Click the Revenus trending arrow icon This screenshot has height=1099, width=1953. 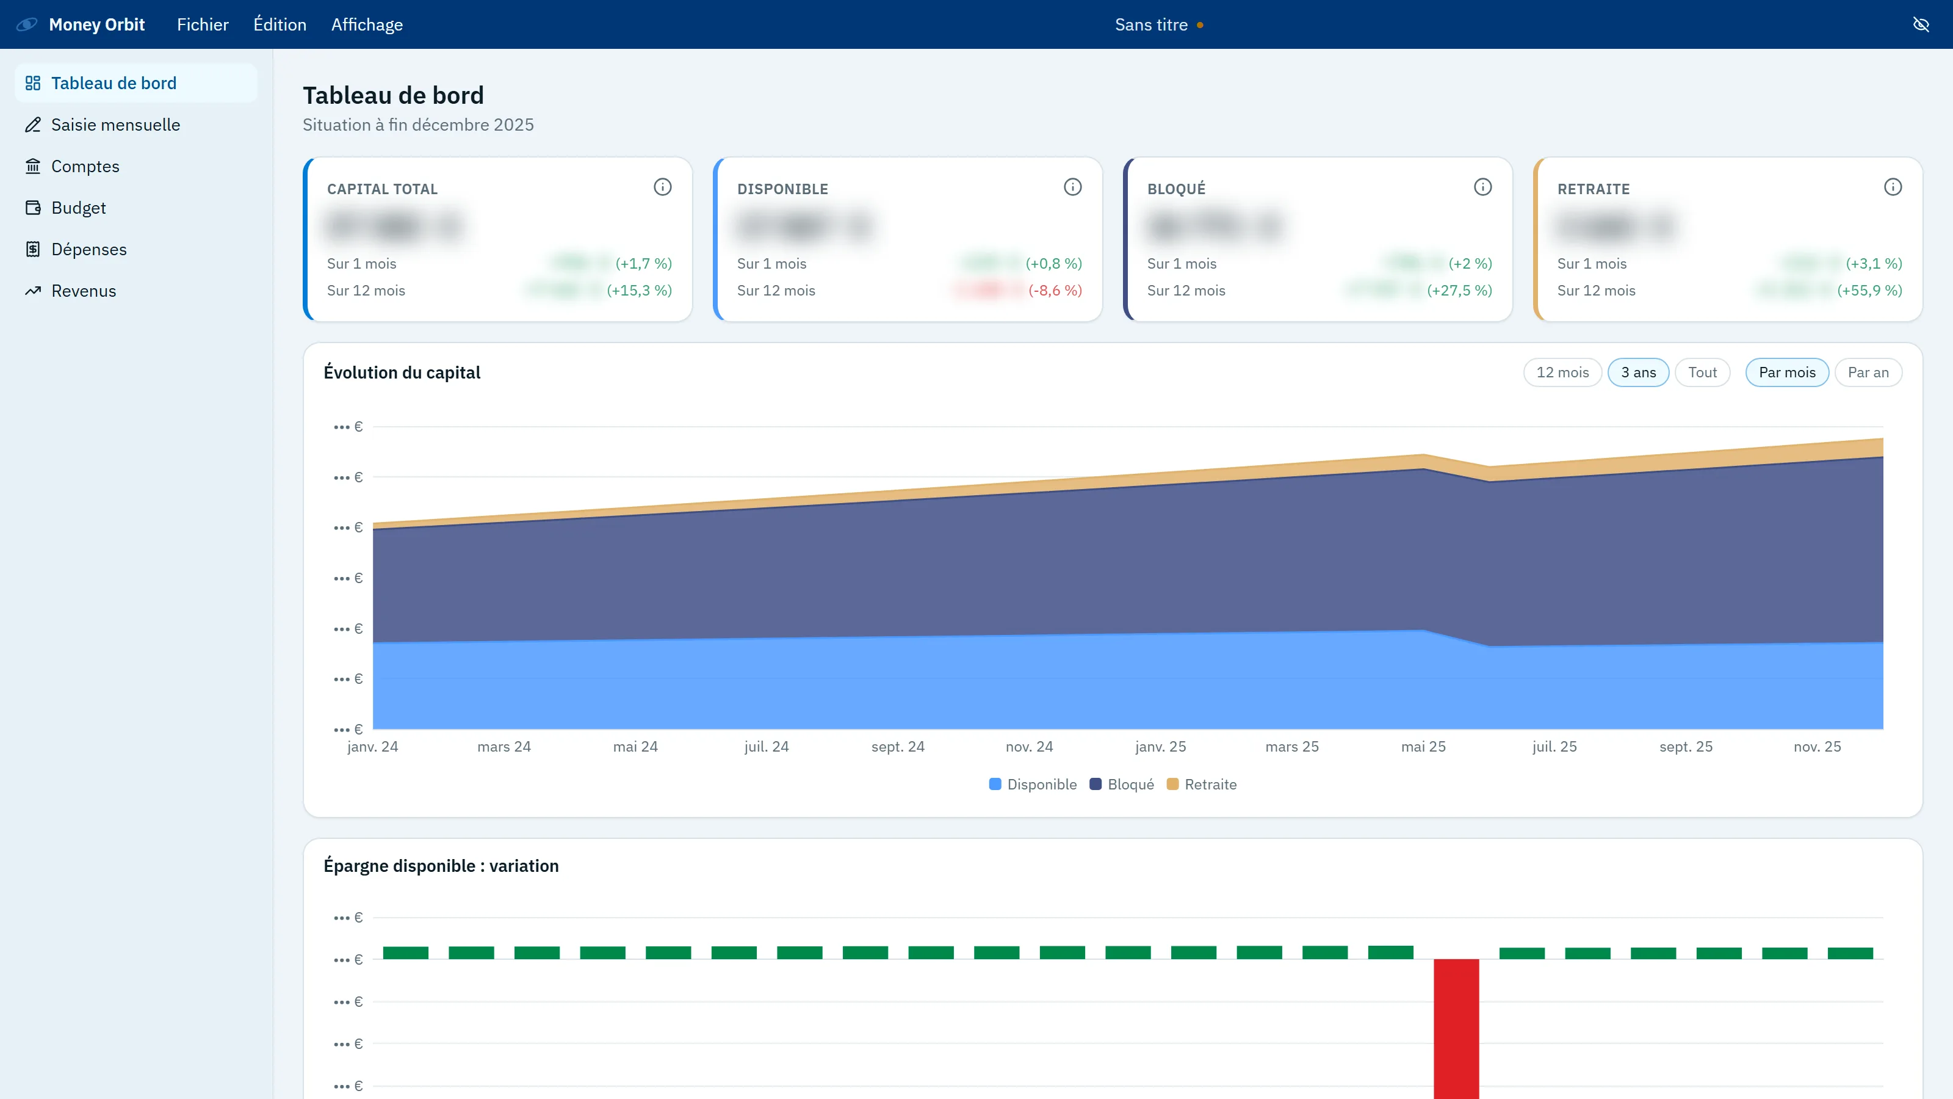coord(32,291)
